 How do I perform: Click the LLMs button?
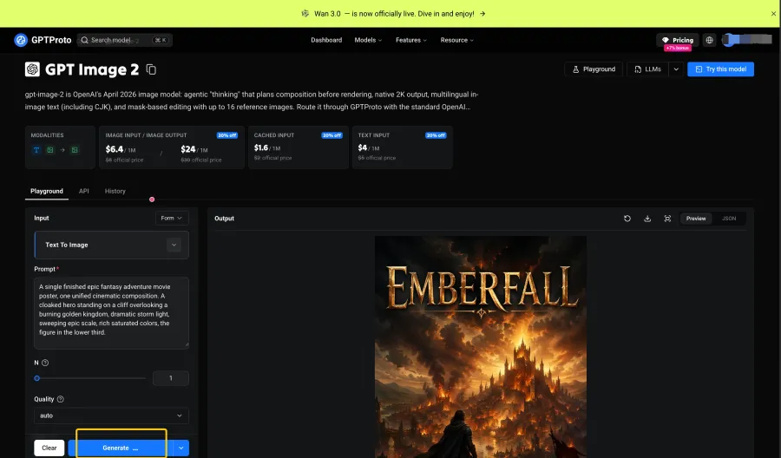[647, 69]
